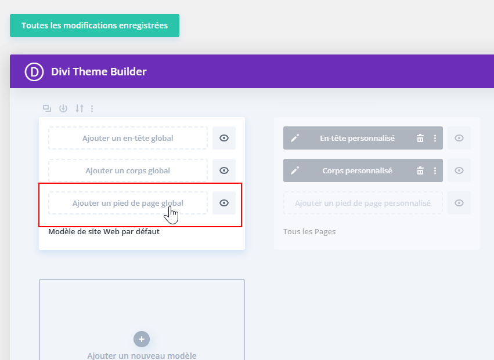
Task: Click Ajouter un pied de page personnalisé
Action: (x=363, y=203)
